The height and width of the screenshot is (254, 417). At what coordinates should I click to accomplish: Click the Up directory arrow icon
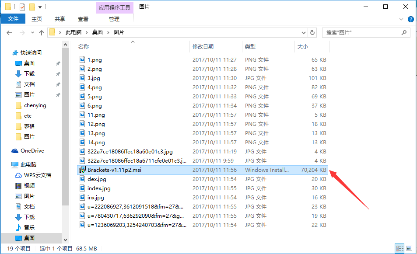(42, 32)
